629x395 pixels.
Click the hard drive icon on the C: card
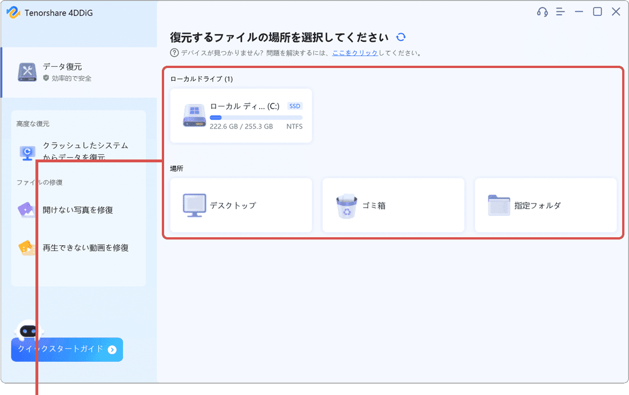(x=194, y=115)
